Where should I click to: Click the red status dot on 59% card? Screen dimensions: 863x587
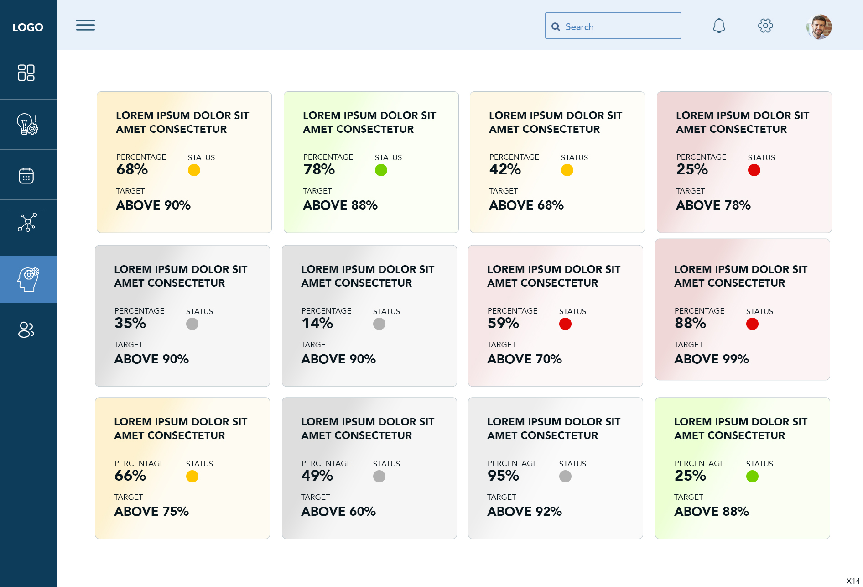click(x=565, y=324)
